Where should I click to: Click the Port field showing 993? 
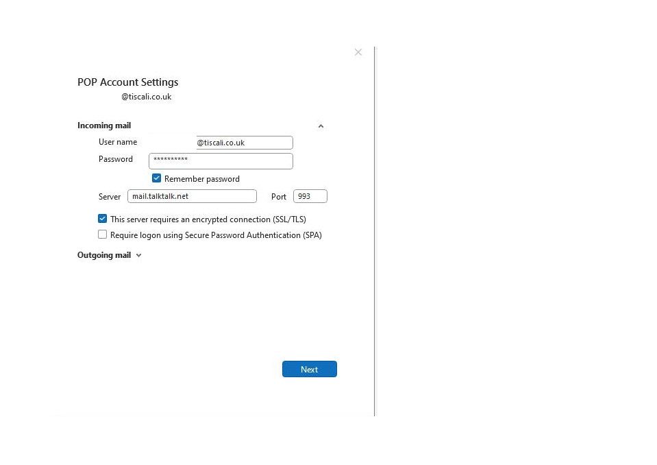(310, 196)
